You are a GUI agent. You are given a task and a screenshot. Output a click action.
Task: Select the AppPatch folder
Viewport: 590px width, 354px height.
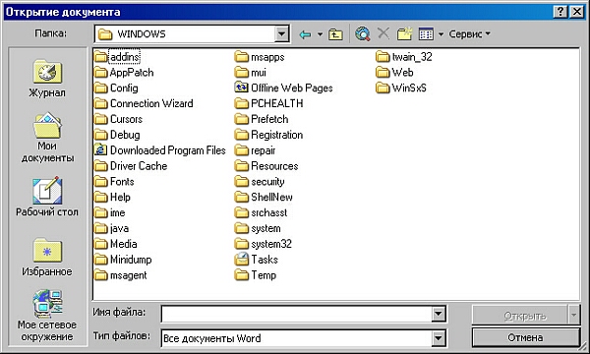[x=124, y=72]
